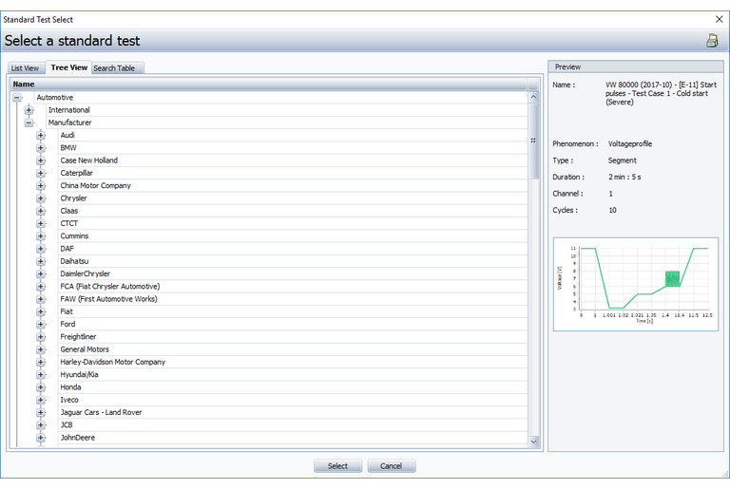Image resolution: width=730 pixels, height=489 pixels.
Task: Expand the Claas node
Action: pyautogui.click(x=41, y=211)
